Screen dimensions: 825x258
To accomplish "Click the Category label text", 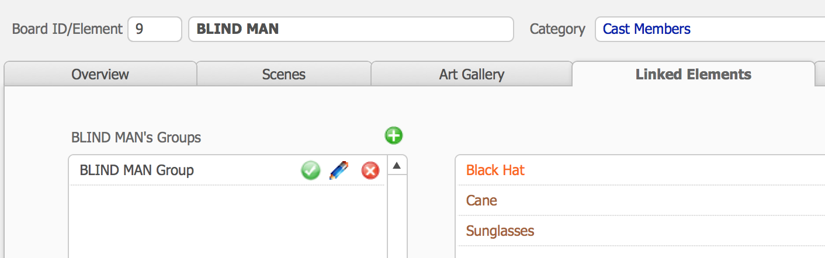I will click(557, 29).
